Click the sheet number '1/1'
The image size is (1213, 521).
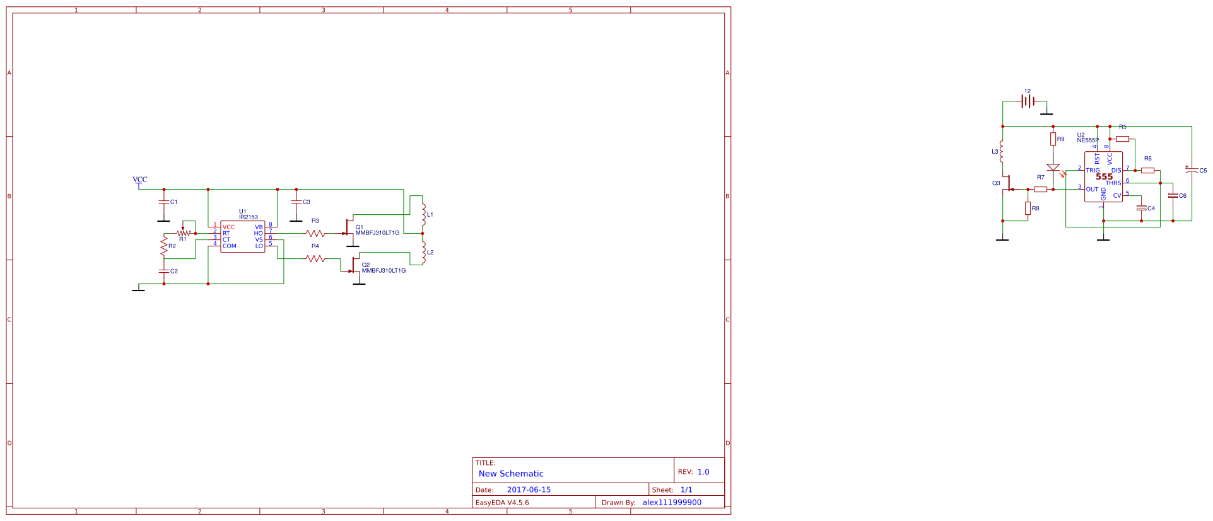(686, 490)
